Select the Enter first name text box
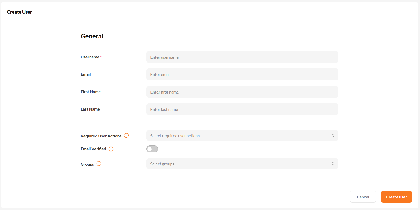The image size is (420, 210). click(x=242, y=92)
